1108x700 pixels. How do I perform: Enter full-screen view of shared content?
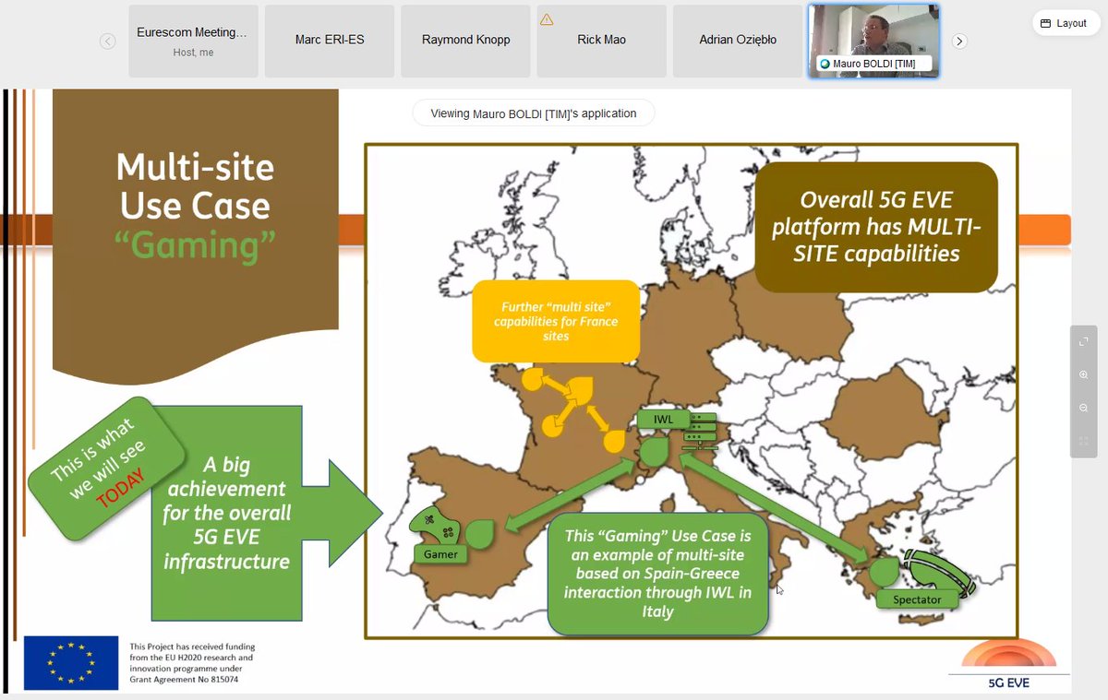[x=1083, y=341]
